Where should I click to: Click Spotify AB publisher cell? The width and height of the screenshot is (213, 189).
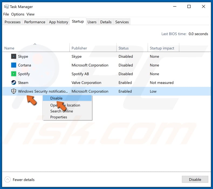80,74
